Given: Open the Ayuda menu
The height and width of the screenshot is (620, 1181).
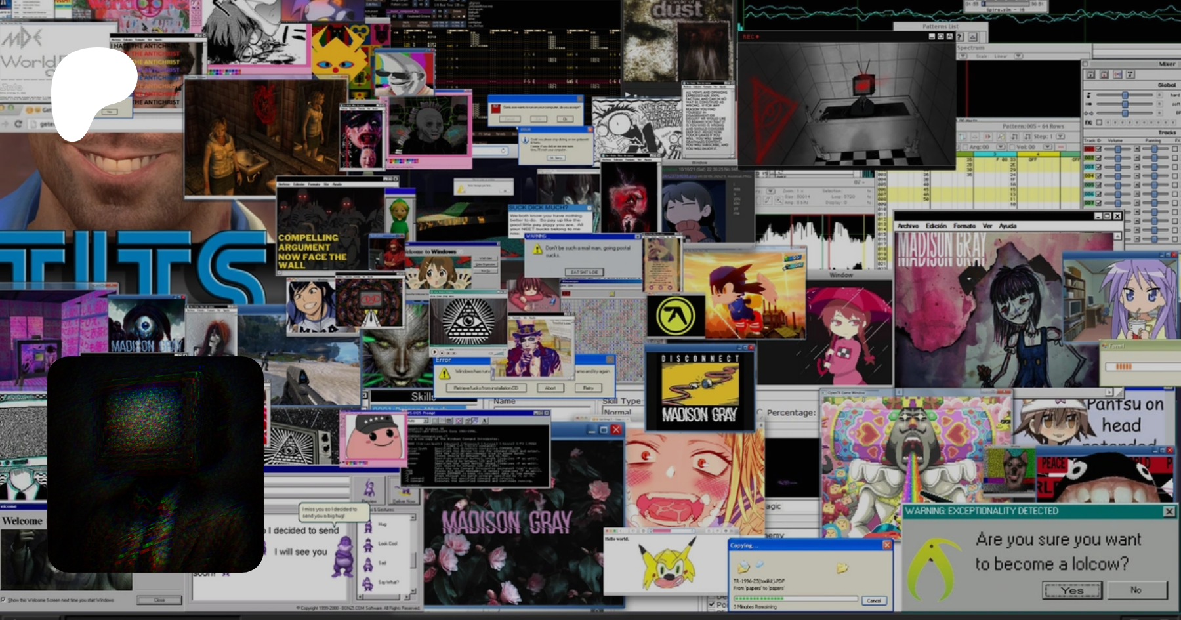Looking at the screenshot, I should pyautogui.click(x=1008, y=226).
